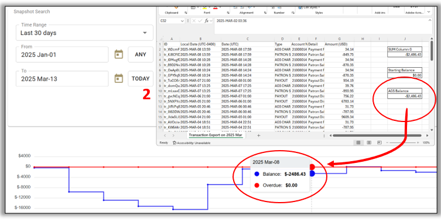Click the amount cell 954.19
The width and height of the screenshot is (441, 219).
coord(339,81)
